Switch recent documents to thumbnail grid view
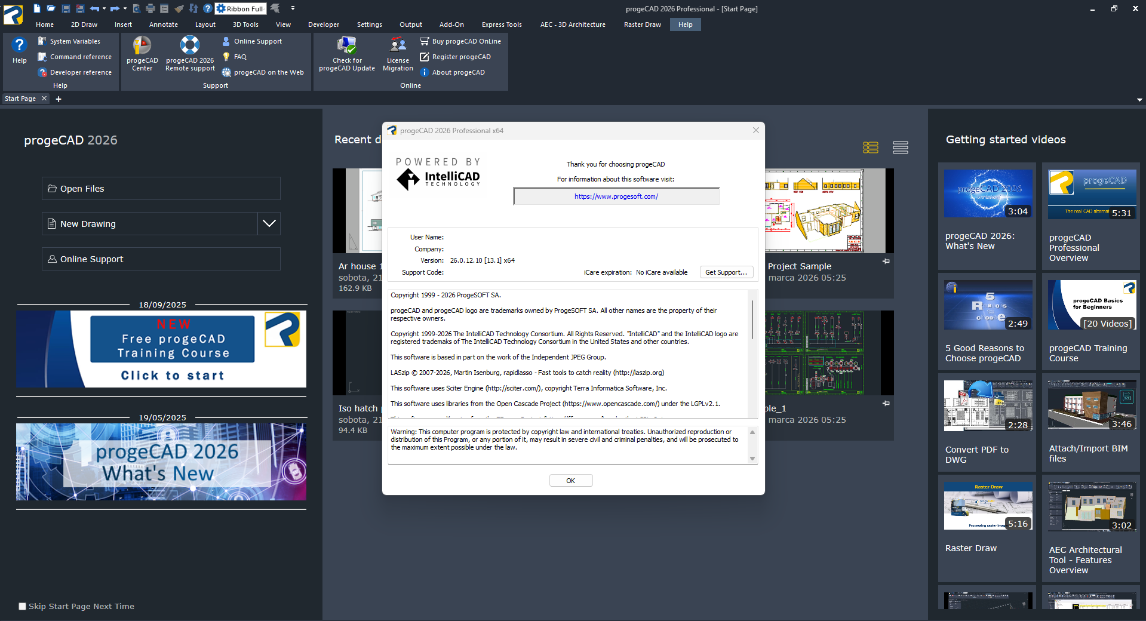Image resolution: width=1146 pixels, height=621 pixels. [x=871, y=147]
